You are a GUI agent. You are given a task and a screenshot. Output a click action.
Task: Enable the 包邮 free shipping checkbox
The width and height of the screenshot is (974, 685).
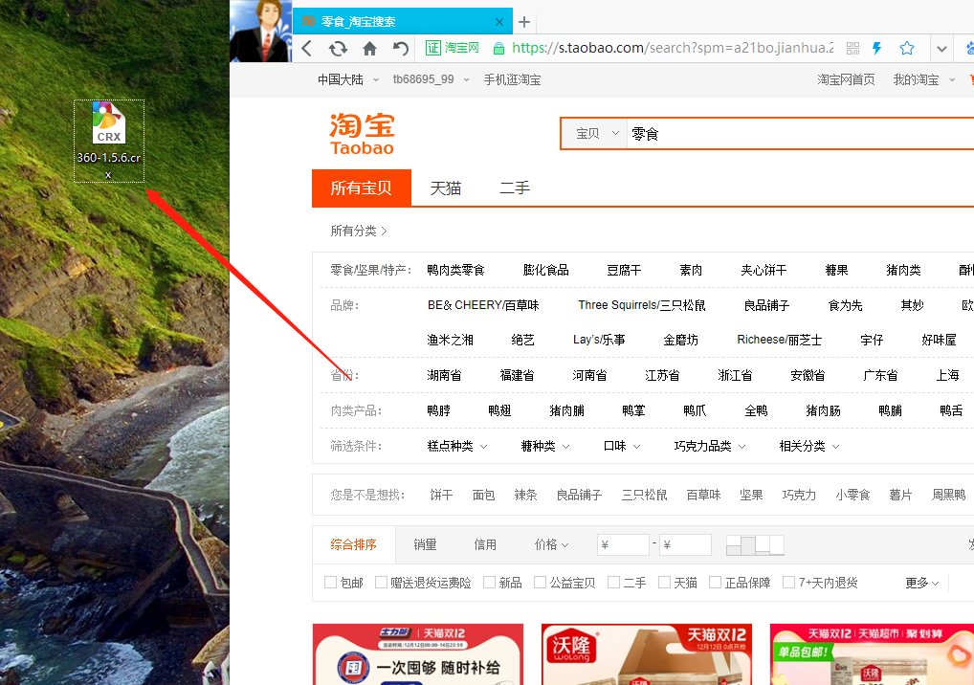pyautogui.click(x=331, y=582)
